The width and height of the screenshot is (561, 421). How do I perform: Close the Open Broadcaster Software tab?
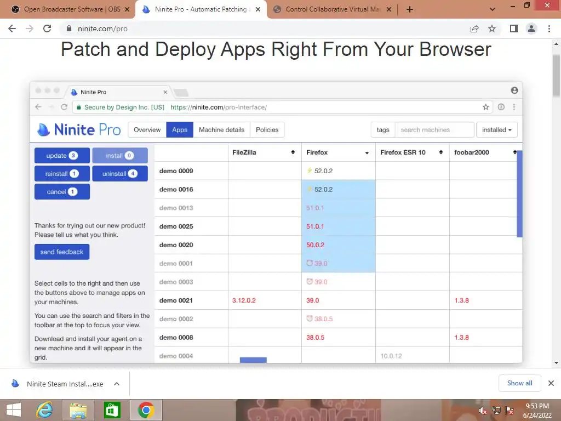(127, 9)
